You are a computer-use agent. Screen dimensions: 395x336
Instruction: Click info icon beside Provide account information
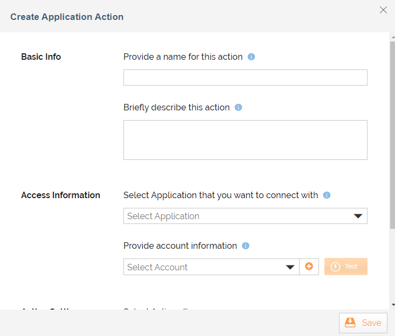click(x=246, y=246)
